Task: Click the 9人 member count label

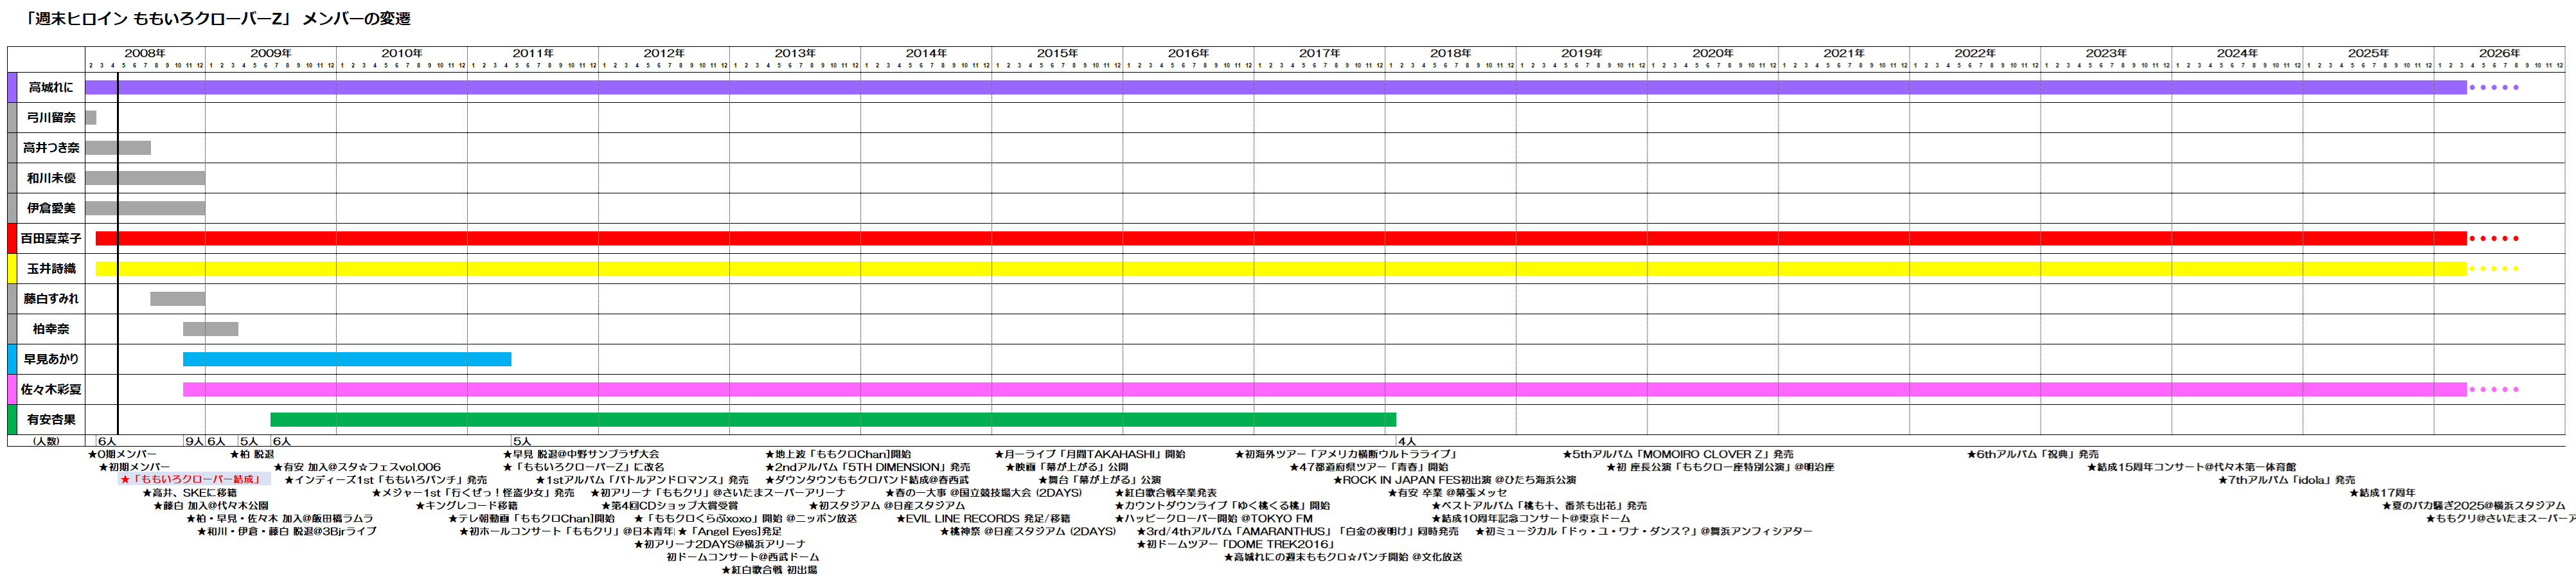Action: (193, 441)
